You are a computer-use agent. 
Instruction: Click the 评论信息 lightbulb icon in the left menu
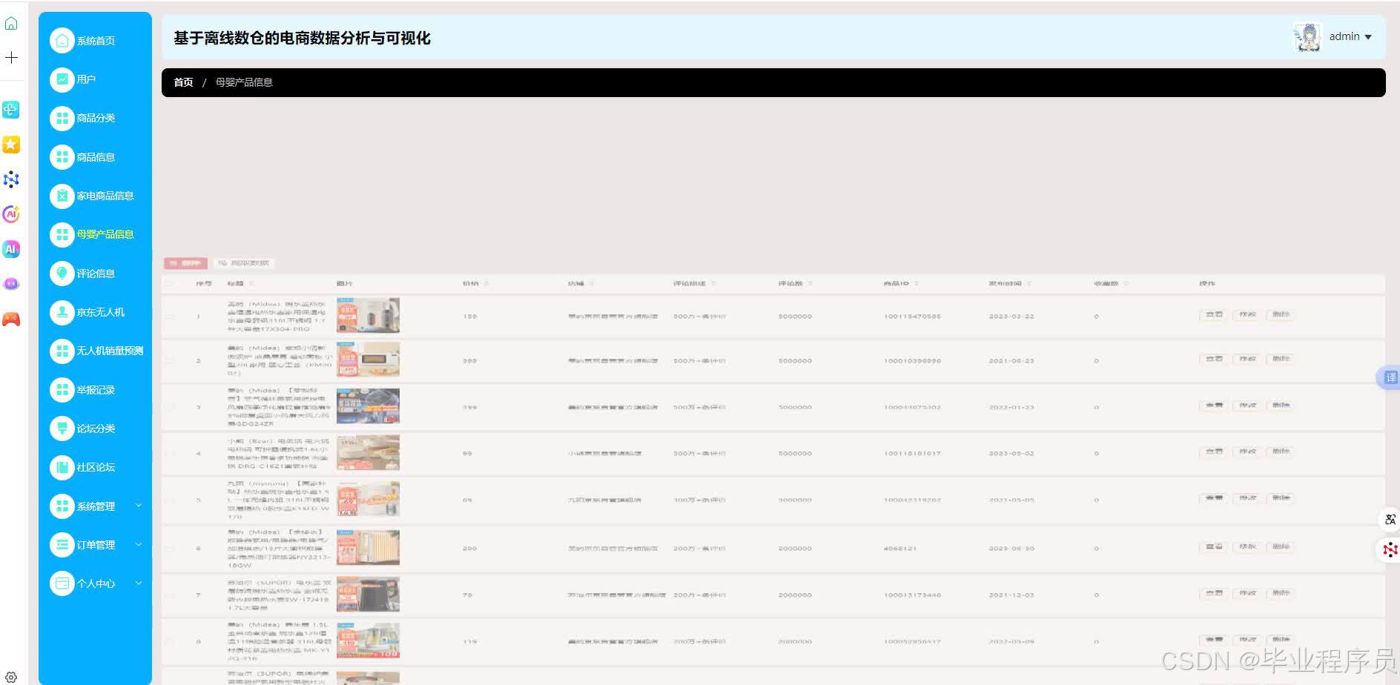[62, 274]
